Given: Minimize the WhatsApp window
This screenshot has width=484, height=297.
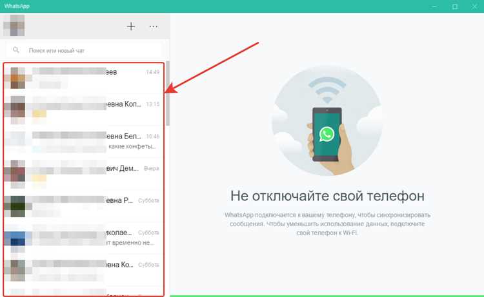Looking at the screenshot, I should coord(434,6).
